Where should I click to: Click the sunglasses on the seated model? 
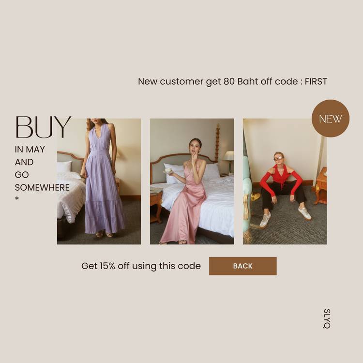278,158
